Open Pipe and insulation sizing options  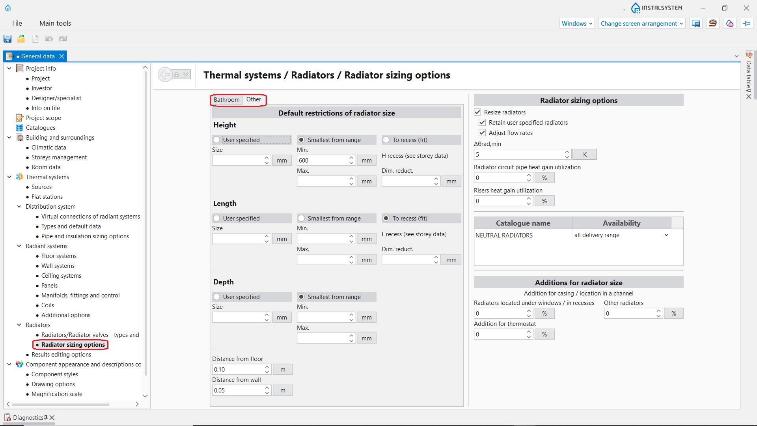tap(85, 236)
